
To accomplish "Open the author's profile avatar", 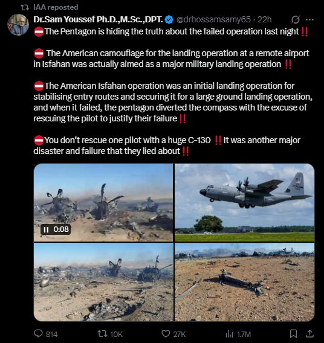I will click(x=18, y=25).
